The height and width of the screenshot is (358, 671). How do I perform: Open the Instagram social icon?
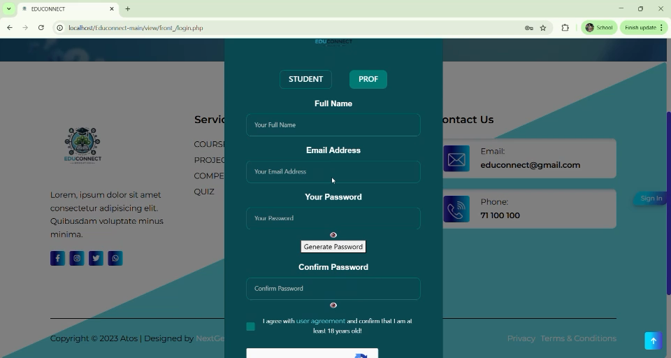pyautogui.click(x=77, y=259)
